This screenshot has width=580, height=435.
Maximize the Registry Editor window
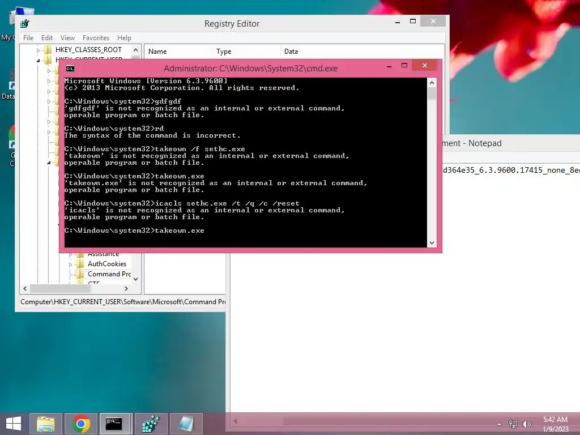click(413, 22)
